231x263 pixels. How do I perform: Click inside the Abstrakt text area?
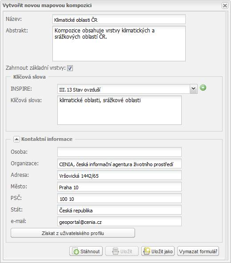[x=119, y=44]
